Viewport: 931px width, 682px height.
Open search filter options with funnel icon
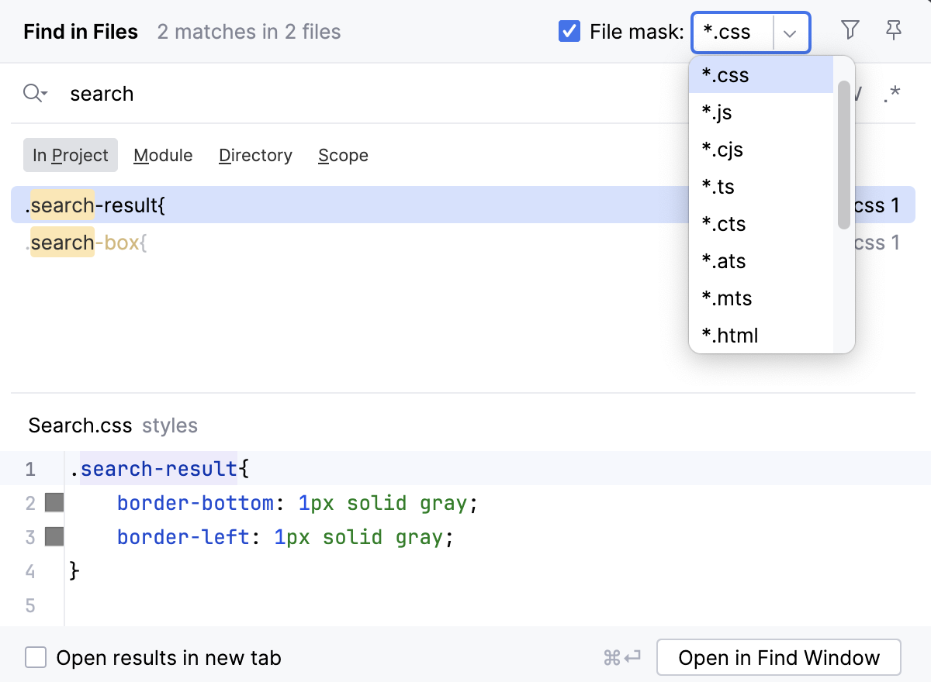coord(850,29)
